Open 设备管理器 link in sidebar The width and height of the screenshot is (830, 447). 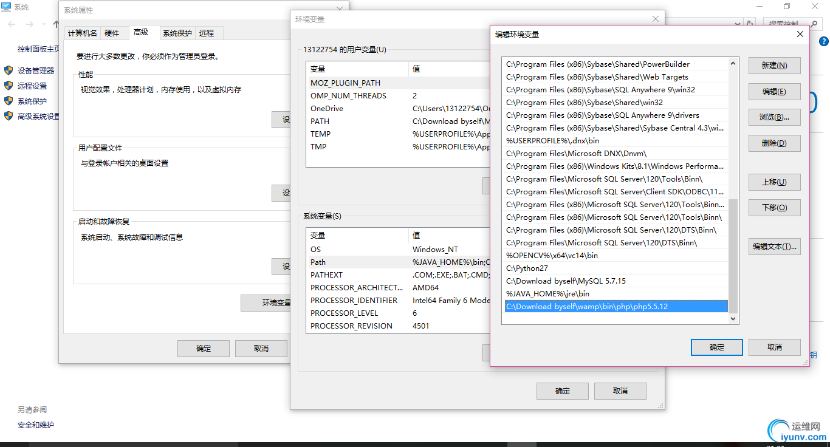tap(36, 70)
